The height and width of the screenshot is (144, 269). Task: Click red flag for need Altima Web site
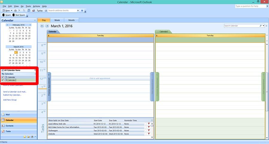pyautogui.click(x=149, y=124)
